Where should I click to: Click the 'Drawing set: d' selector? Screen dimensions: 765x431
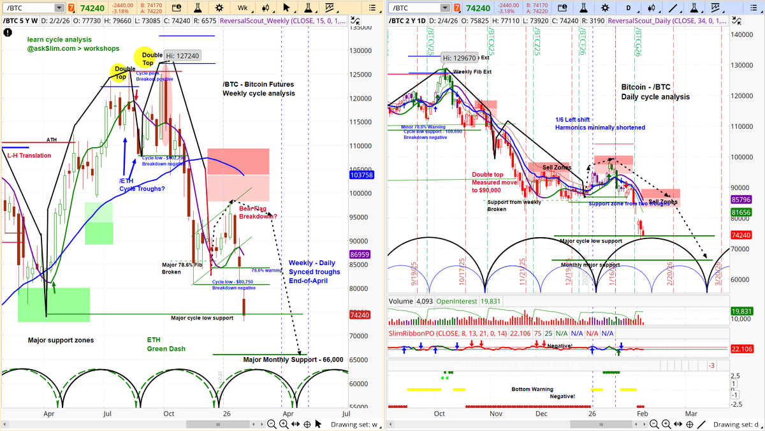738,424
